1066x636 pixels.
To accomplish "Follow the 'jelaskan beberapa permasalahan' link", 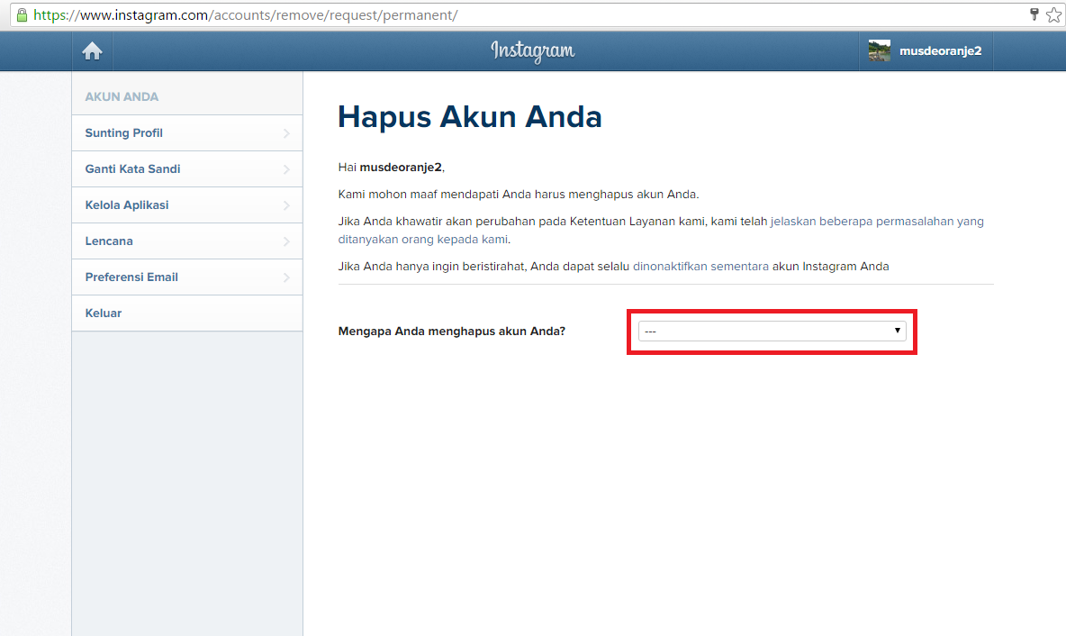I will (876, 222).
